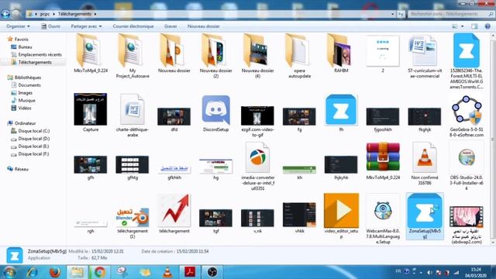Open the Musique library
The width and height of the screenshot is (496, 279).
26,100
